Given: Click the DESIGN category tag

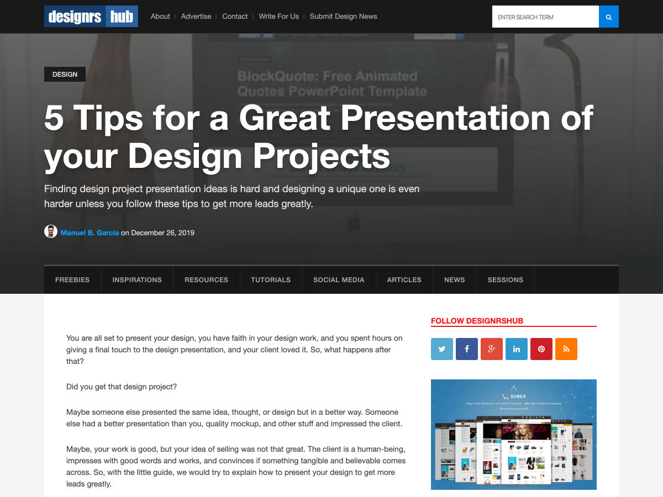Looking at the screenshot, I should (x=65, y=75).
